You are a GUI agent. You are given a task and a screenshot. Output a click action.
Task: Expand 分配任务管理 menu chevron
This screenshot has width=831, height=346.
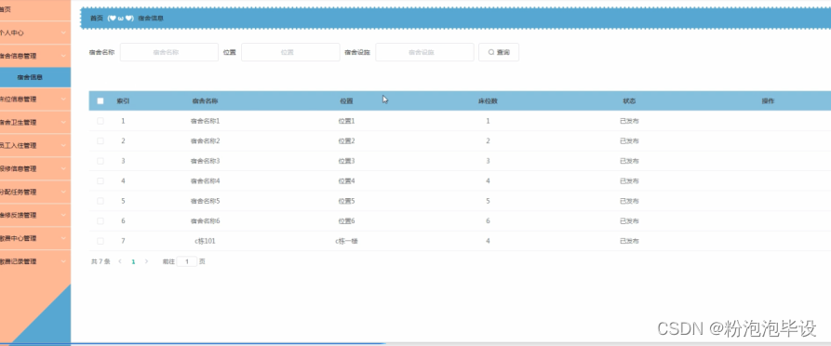pos(63,193)
